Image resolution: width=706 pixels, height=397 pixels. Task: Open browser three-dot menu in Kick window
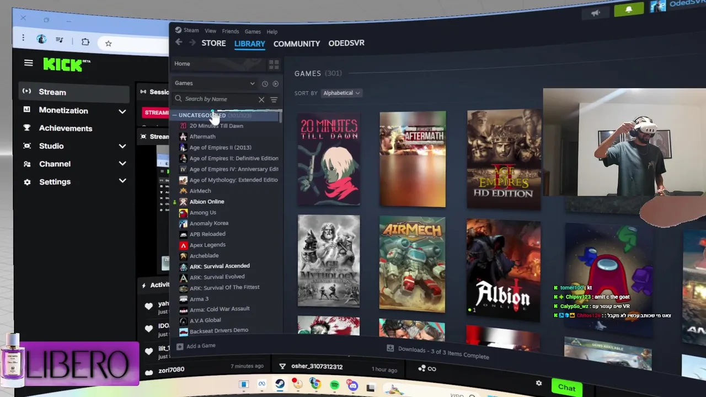pyautogui.click(x=23, y=38)
